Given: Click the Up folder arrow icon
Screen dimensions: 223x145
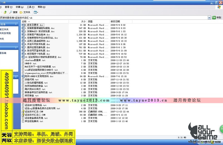Looking at the screenshot, I should point(5,12).
